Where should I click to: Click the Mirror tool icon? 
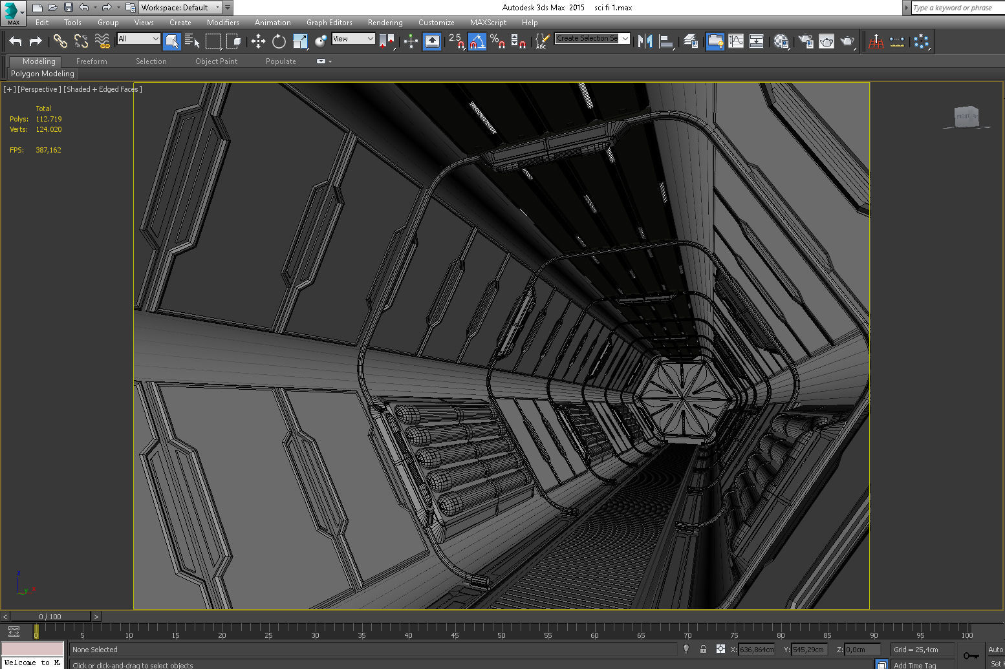click(645, 41)
